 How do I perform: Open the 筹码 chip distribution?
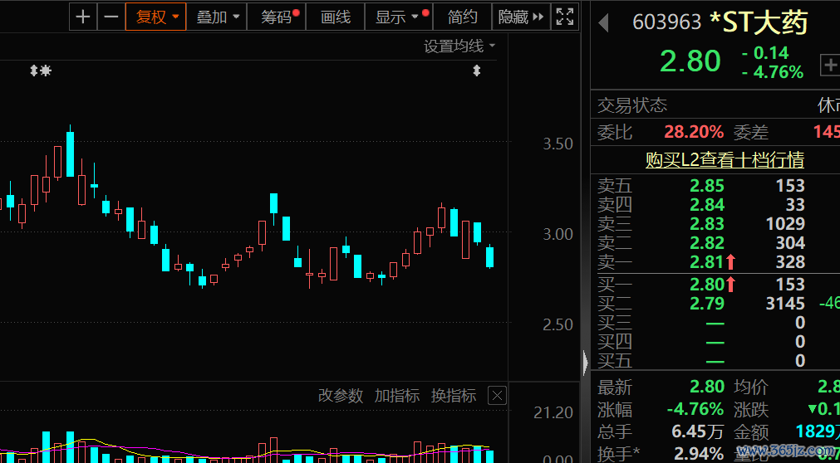[x=277, y=17]
